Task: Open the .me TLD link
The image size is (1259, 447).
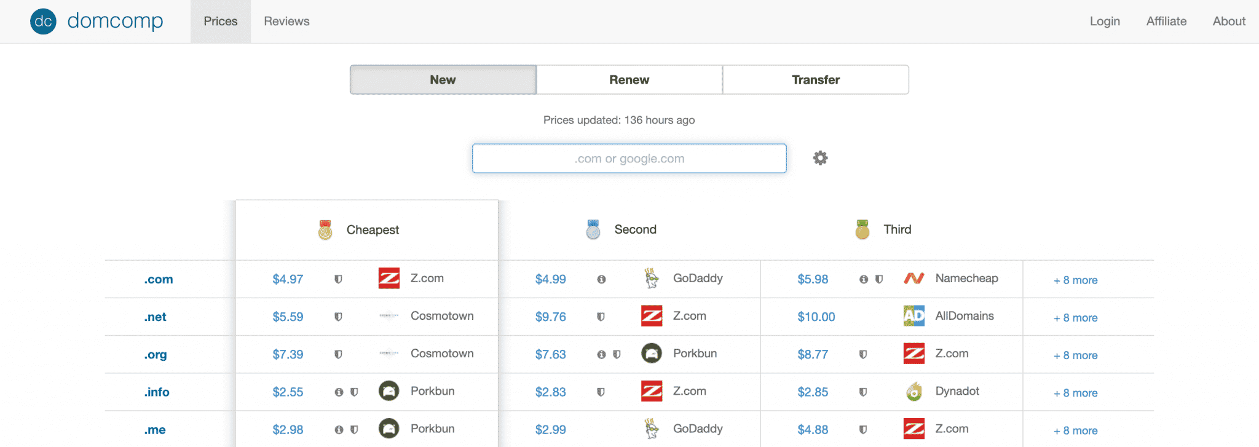Action: point(155,430)
